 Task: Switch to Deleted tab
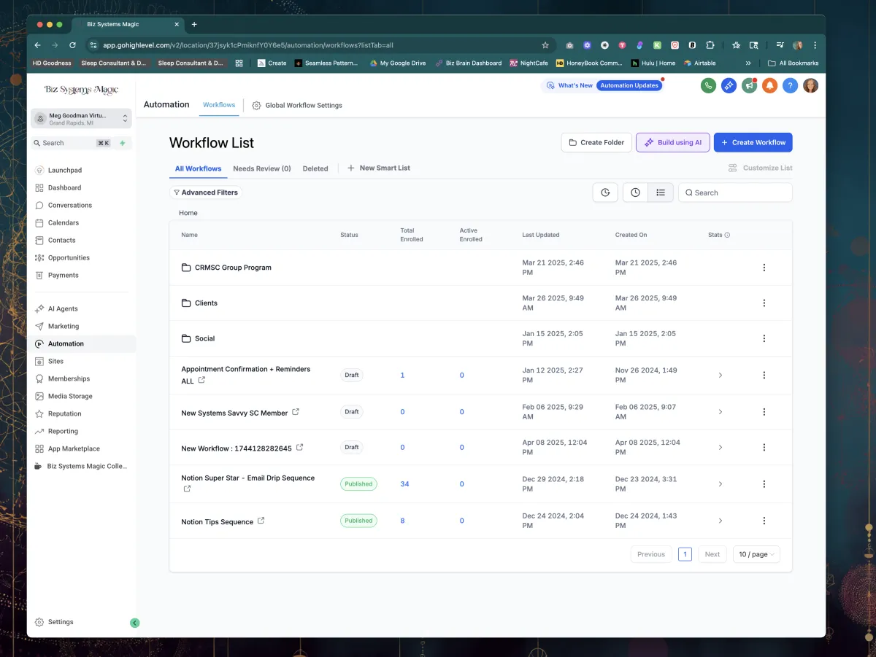point(315,168)
